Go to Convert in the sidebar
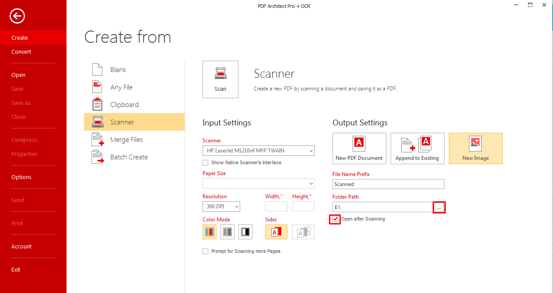Screen dimensions: 553x293 pyautogui.click(x=33, y=52)
